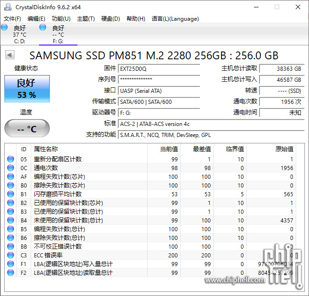Go to previous disk with left arrow
Screen dimensions: 309x296
tap(10, 55)
